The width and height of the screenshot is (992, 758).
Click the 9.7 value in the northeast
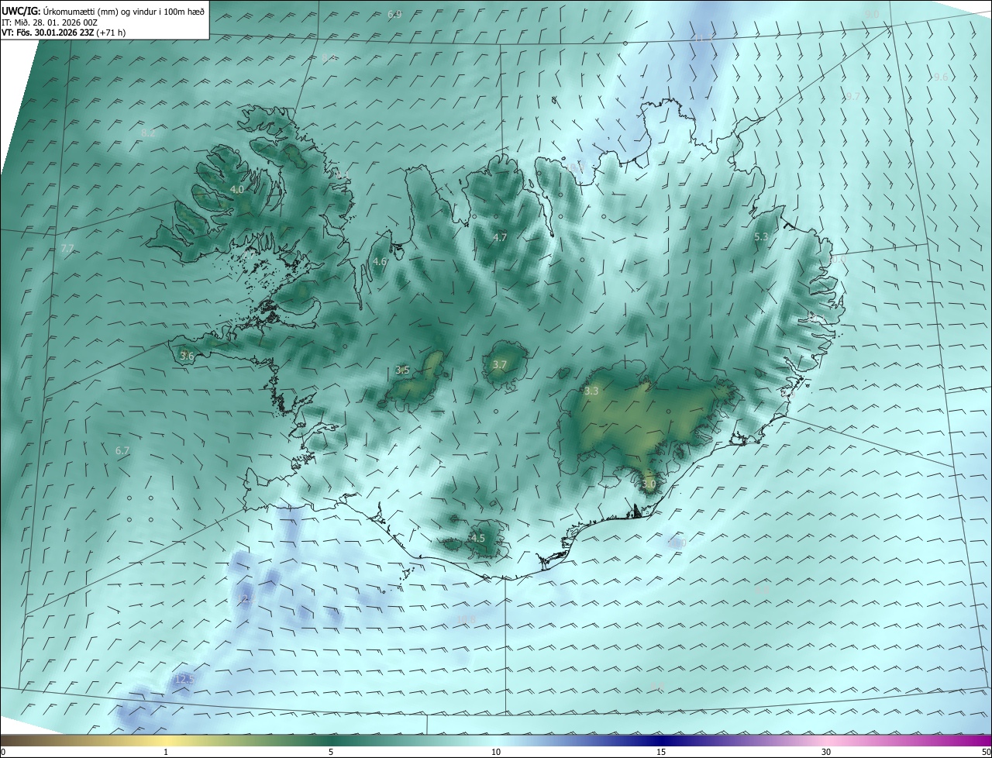point(852,96)
